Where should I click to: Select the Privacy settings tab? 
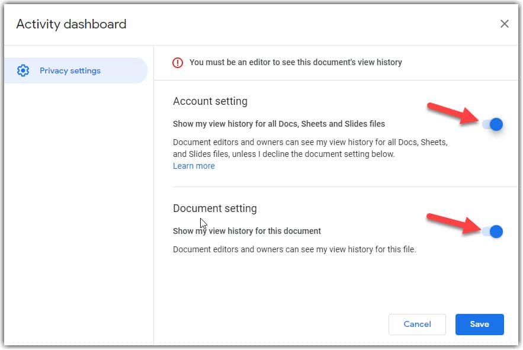(76, 70)
